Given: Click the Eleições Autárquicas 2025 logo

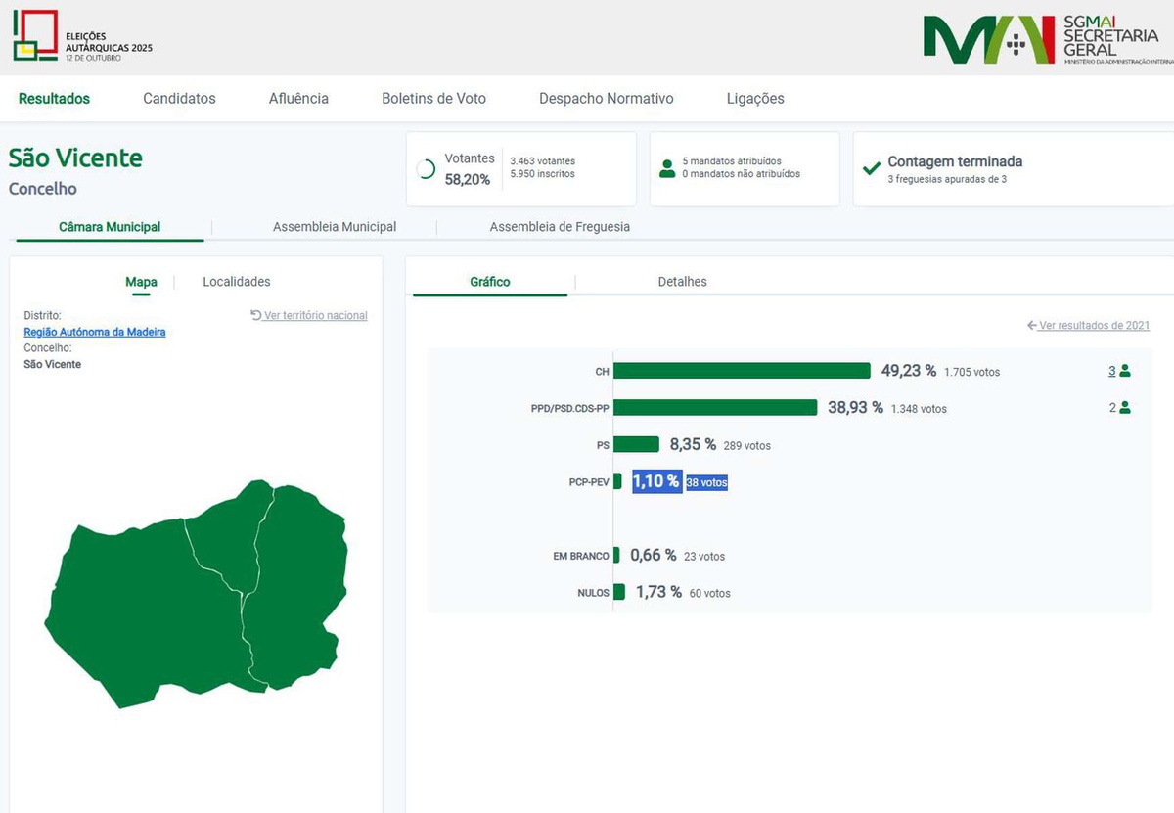Looking at the screenshot, I should 82,36.
